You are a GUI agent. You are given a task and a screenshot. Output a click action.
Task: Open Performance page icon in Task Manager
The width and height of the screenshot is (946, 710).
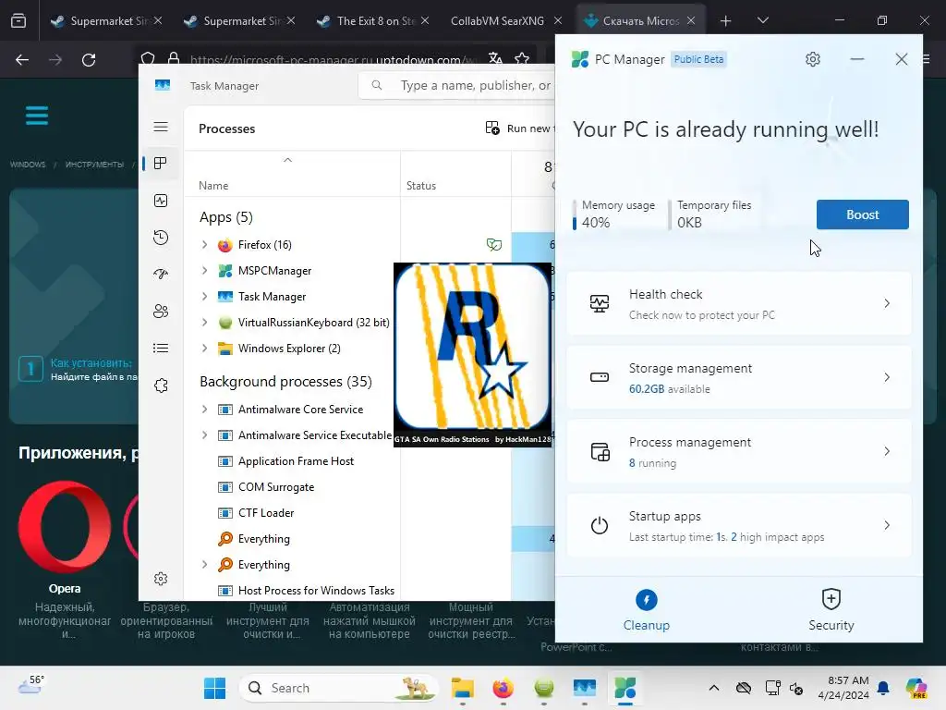(x=161, y=201)
